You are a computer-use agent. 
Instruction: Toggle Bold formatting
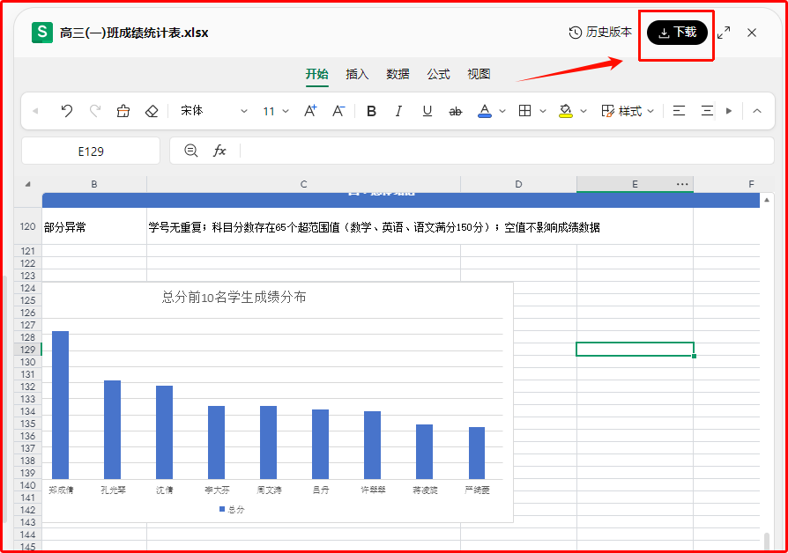(371, 111)
